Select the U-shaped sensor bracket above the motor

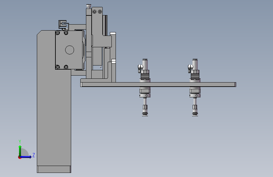coord(63,24)
